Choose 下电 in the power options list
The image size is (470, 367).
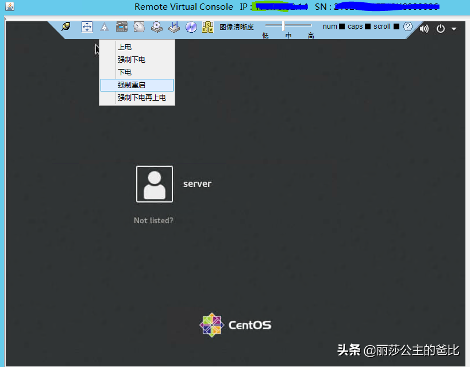pos(124,72)
